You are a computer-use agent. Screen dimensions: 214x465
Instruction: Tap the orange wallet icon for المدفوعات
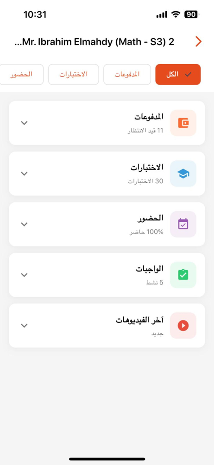pos(183,123)
